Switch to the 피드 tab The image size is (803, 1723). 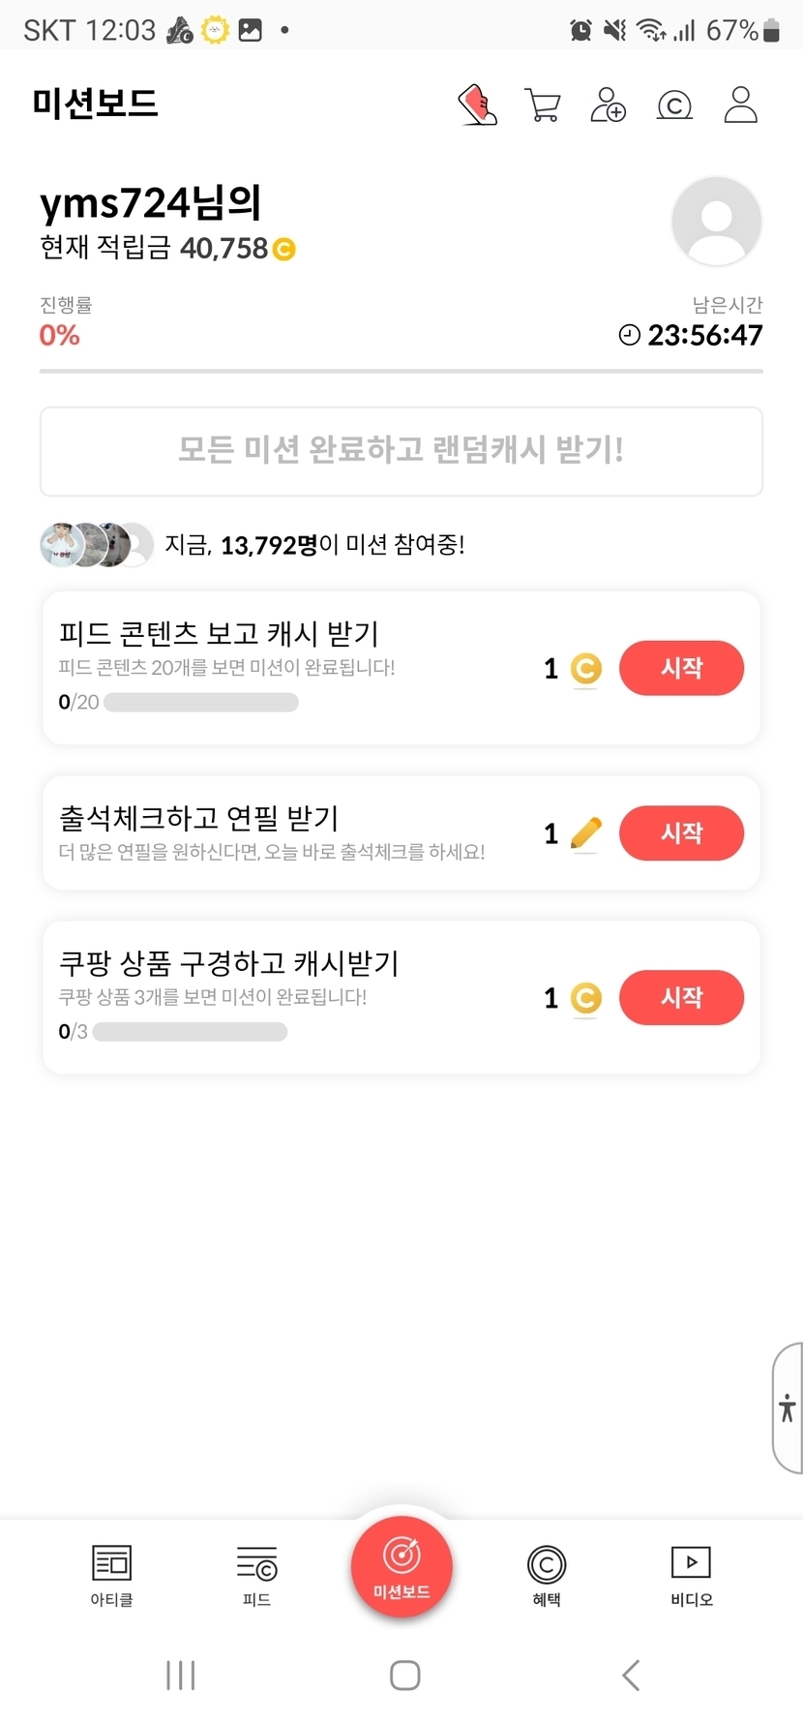[x=256, y=1574]
